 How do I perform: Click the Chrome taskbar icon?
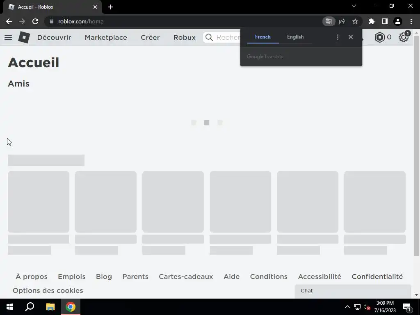click(71, 307)
